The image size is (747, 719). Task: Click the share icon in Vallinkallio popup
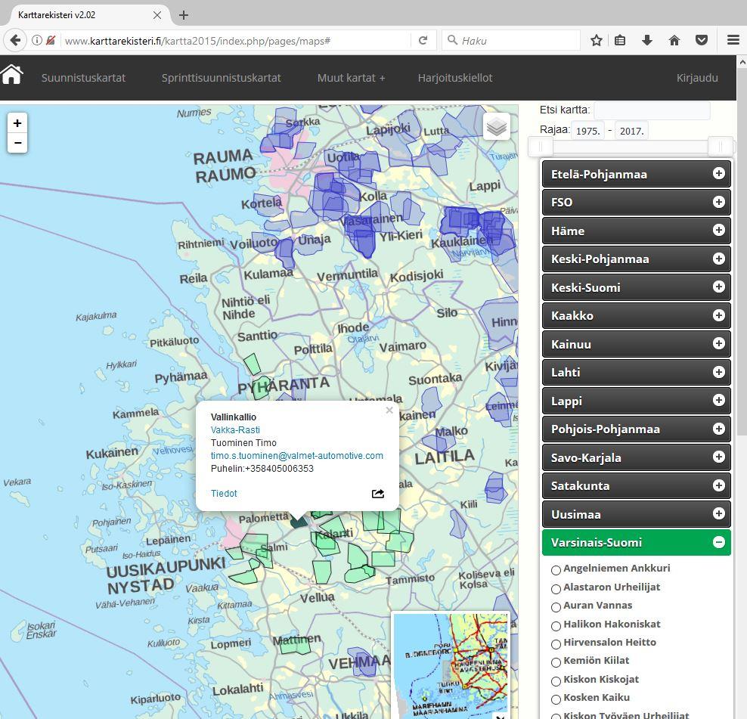[x=378, y=494]
